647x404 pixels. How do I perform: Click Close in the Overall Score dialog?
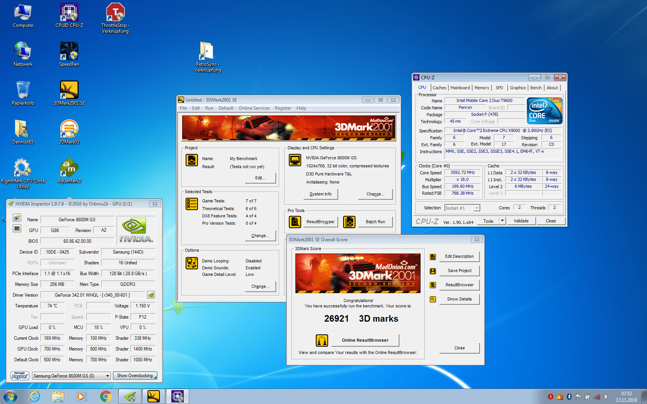[459, 348]
